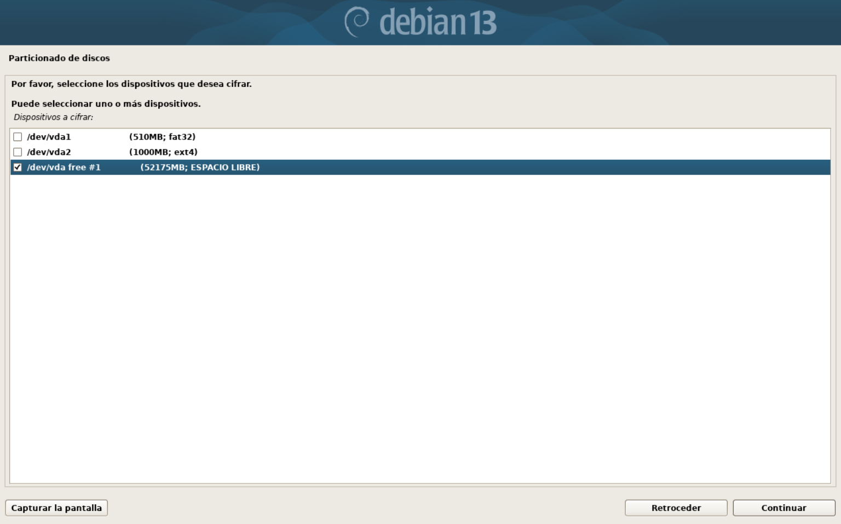Screen dimensions: 841x524
Task: Go back with the Retroceder button
Action: [676, 508]
